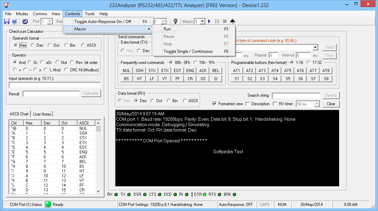Click the Search string field
The image size is (378, 211).
click(x=296, y=95)
